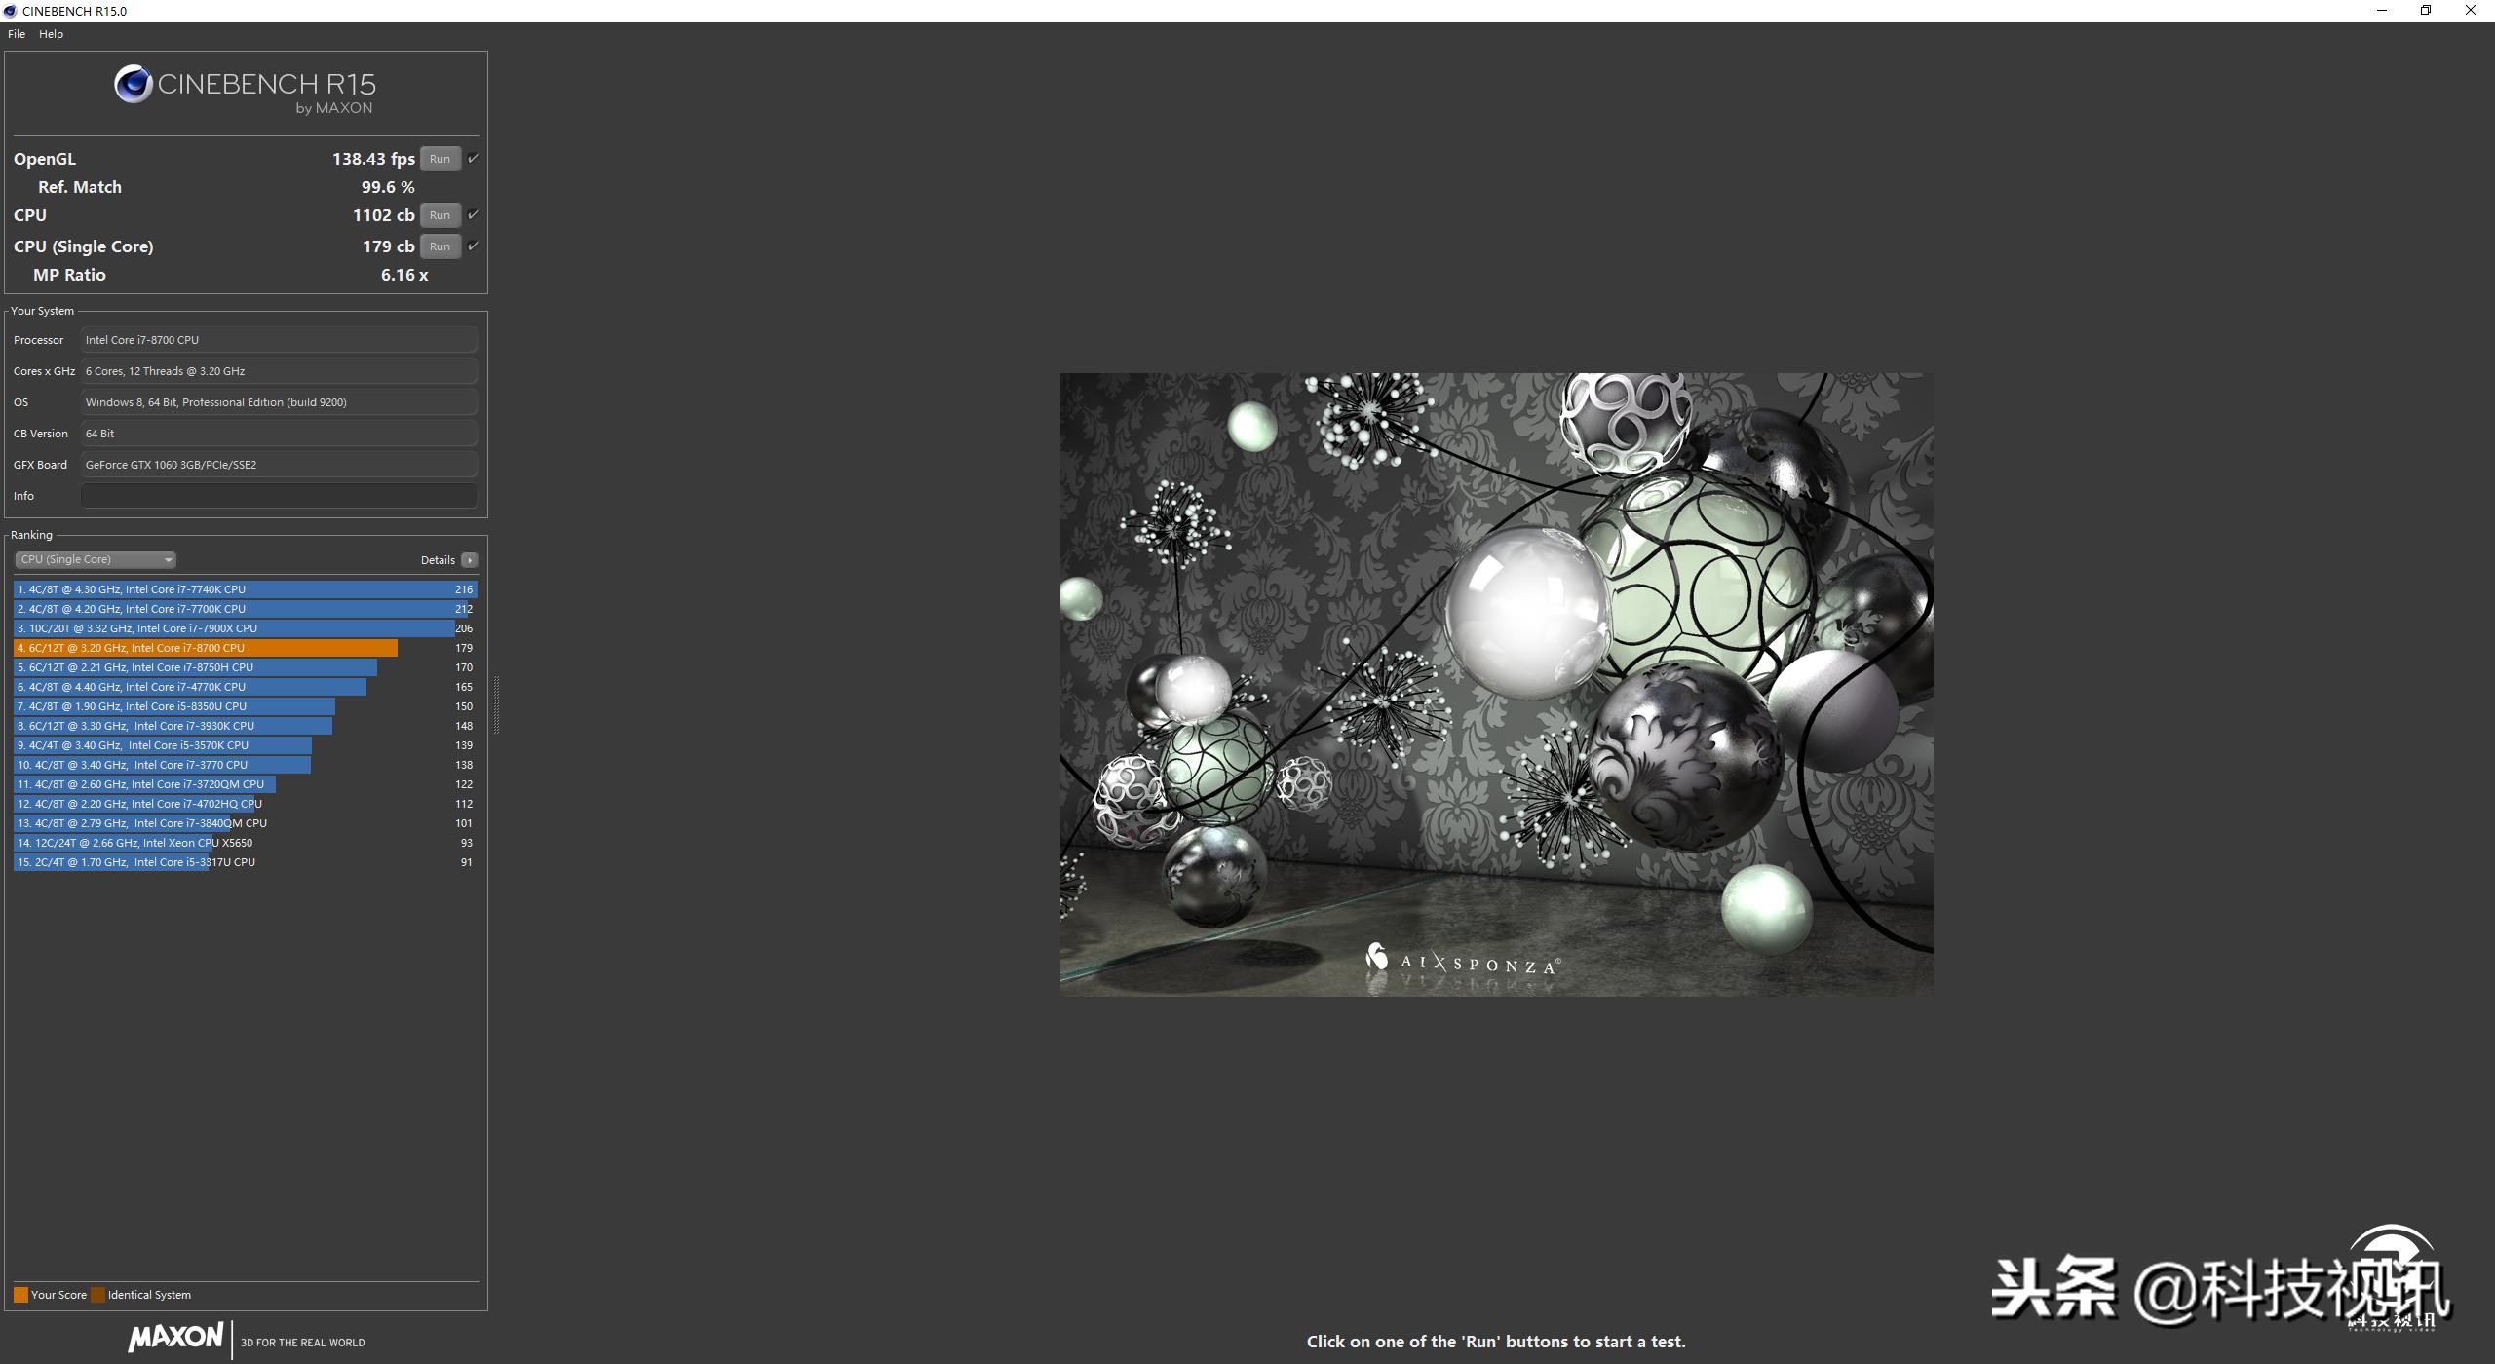Open the File menu
The width and height of the screenshot is (2495, 1364).
pos(17,34)
